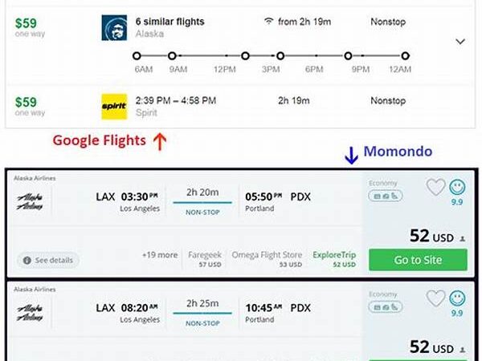Select the Spirit 2:39 PM – 4:58 PM flight
Viewport: 482px width, 361px height.
point(165,100)
